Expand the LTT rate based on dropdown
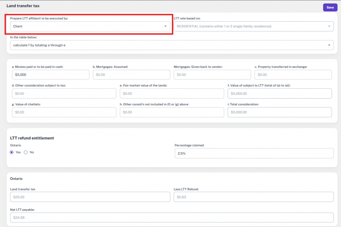This screenshot has height=227, width=341. click(253, 26)
